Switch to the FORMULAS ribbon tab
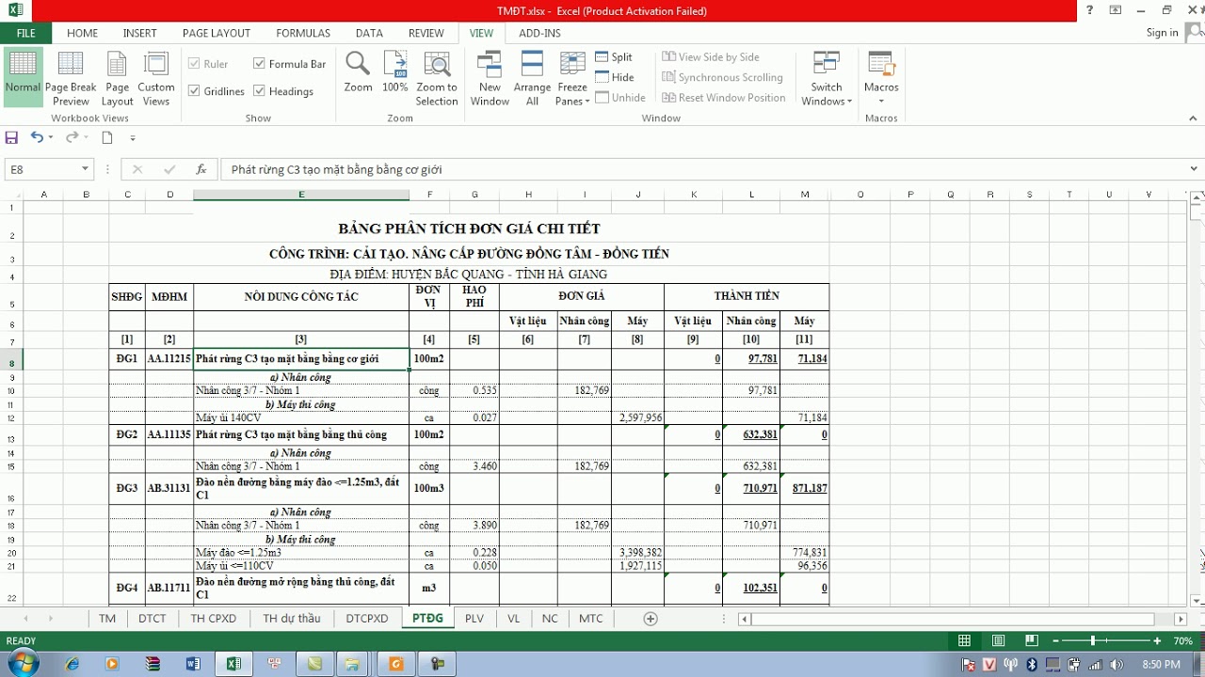Image resolution: width=1205 pixels, height=677 pixels. [x=303, y=33]
